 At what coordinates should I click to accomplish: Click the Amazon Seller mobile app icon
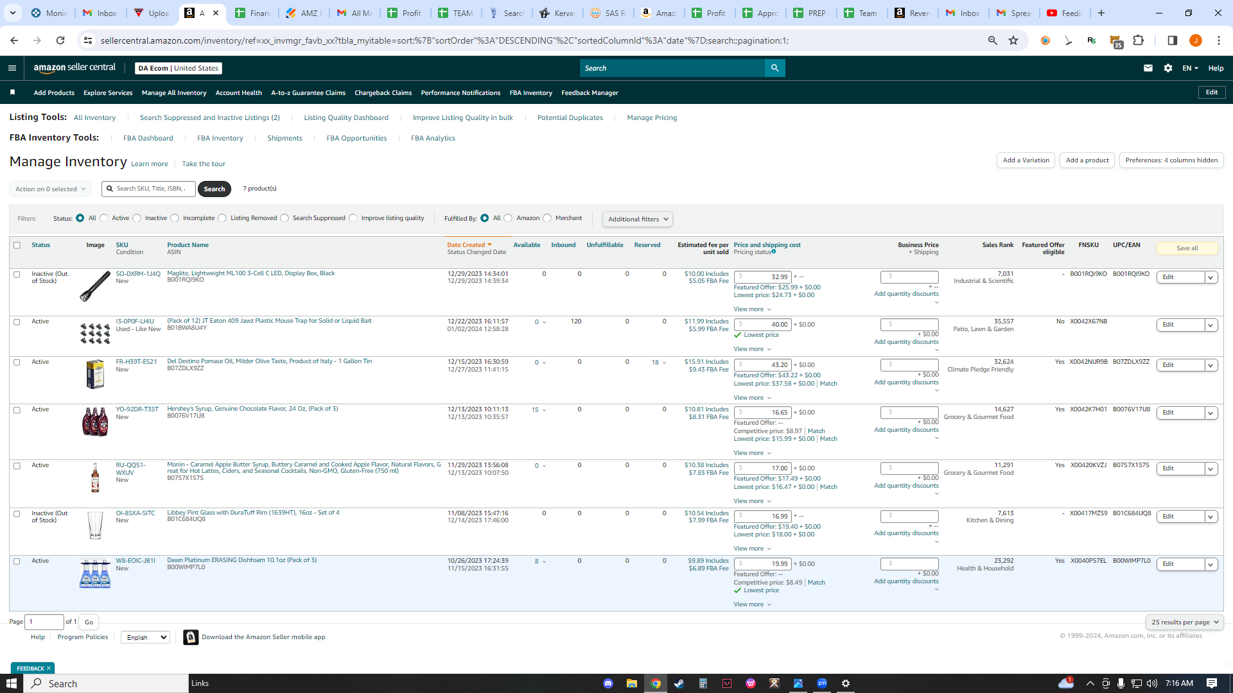click(191, 637)
